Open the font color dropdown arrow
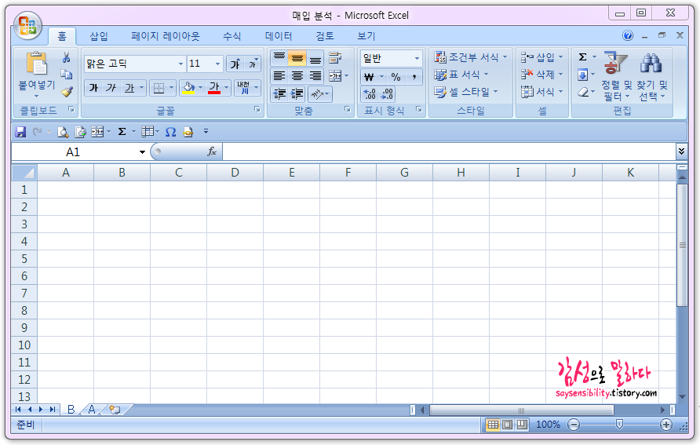The width and height of the screenshot is (700, 445). click(x=226, y=88)
